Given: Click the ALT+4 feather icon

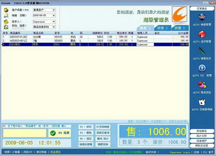Looking at the screenshot, I should [x=202, y=51].
